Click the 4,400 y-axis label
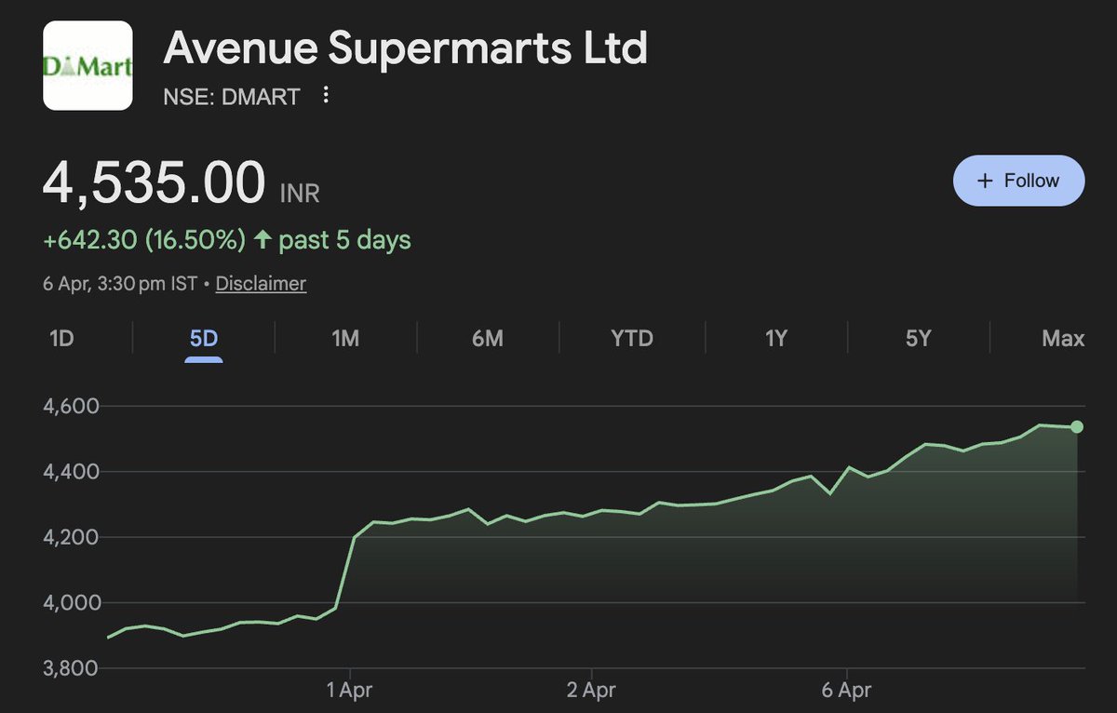Image resolution: width=1117 pixels, height=713 pixels. [x=72, y=472]
